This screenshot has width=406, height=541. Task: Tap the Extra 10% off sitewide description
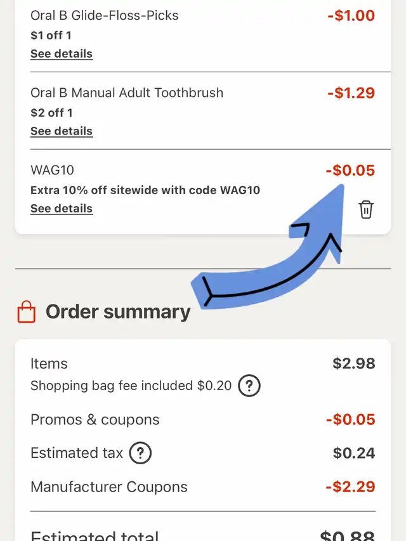(x=145, y=190)
